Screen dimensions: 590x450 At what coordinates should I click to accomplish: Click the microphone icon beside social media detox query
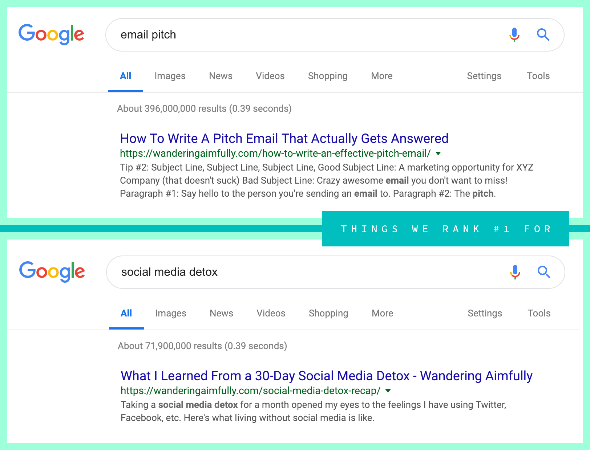(515, 272)
